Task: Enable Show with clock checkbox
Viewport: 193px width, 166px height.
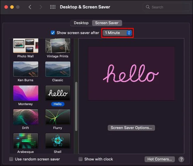Action: (81, 159)
